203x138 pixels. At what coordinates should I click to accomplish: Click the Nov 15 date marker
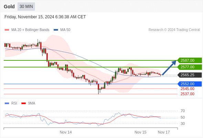[x=140, y=132]
